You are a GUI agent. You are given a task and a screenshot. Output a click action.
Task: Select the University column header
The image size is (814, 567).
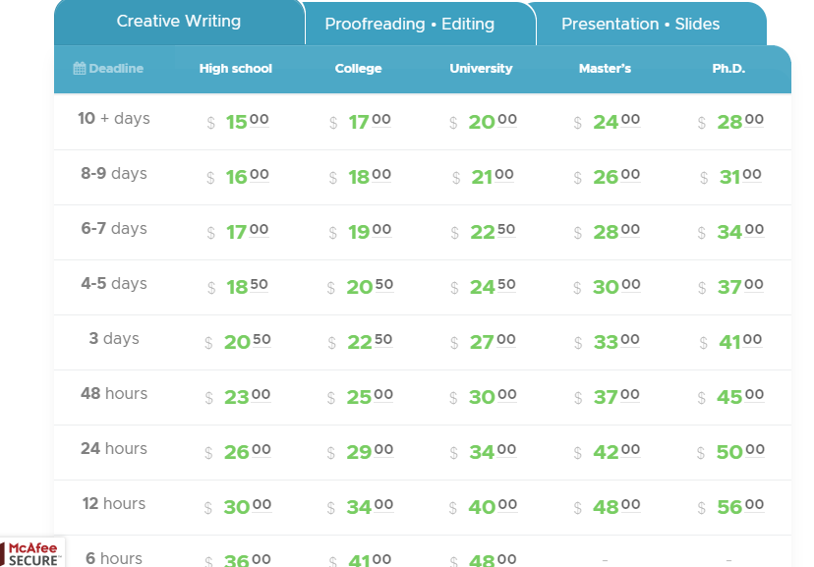[481, 69]
